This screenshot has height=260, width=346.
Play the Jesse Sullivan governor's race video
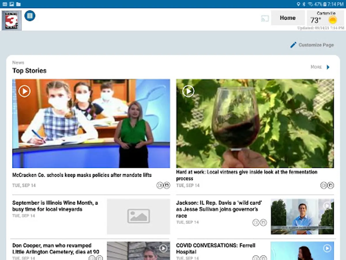click(x=327, y=205)
